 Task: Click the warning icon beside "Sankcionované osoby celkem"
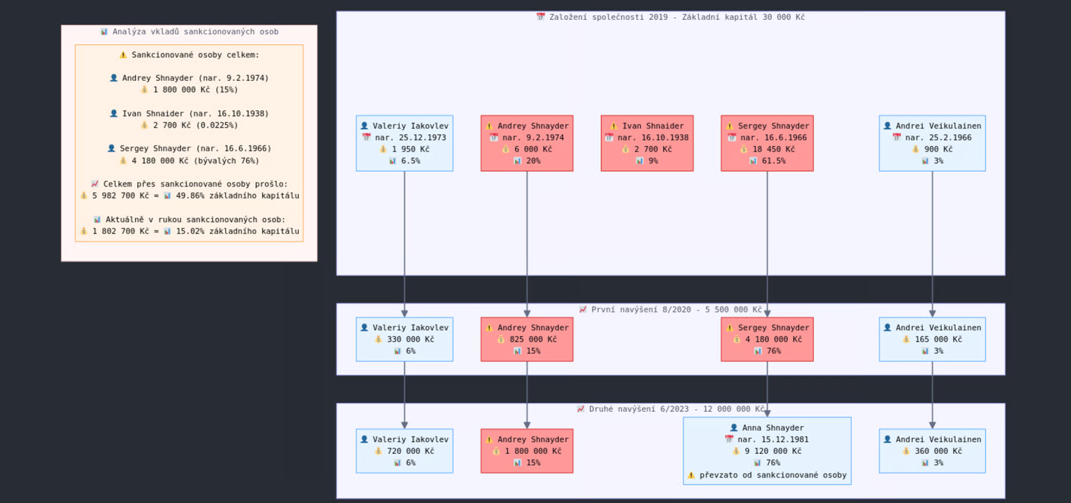[123, 55]
